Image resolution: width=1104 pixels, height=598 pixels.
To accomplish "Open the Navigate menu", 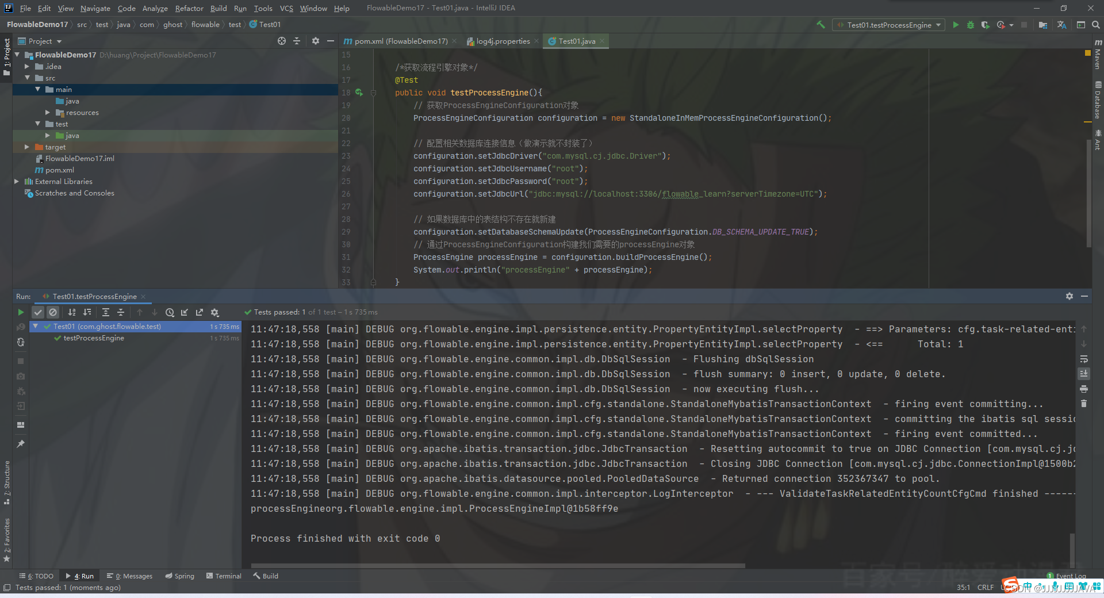I will (95, 8).
